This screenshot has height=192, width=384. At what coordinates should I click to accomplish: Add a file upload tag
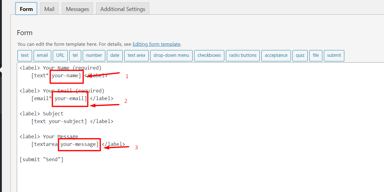[x=316, y=56]
